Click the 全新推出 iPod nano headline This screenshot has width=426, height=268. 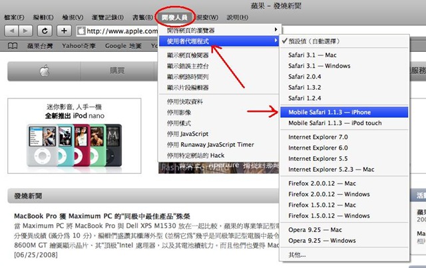click(75, 116)
